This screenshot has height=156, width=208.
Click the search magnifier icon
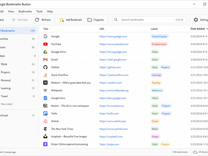[x=116, y=20]
